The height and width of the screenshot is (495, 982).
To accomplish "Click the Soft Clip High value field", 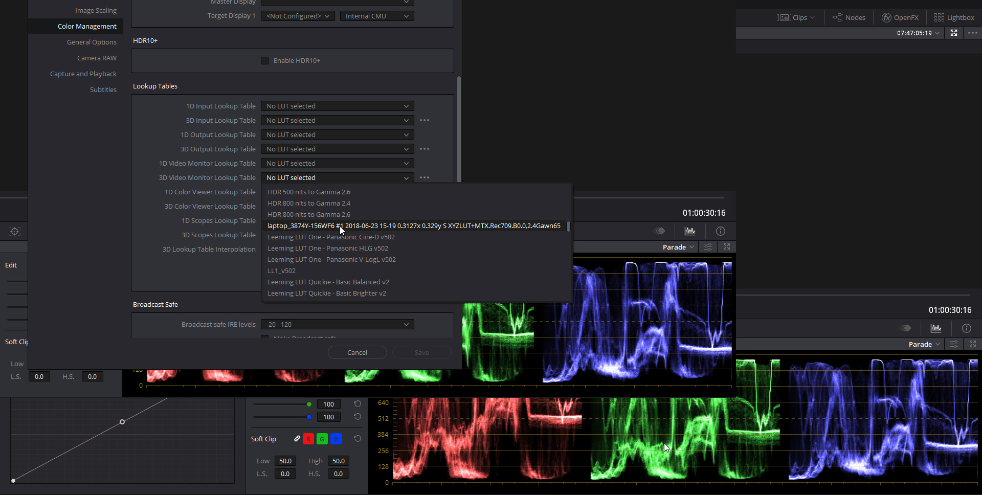I will pos(339,461).
